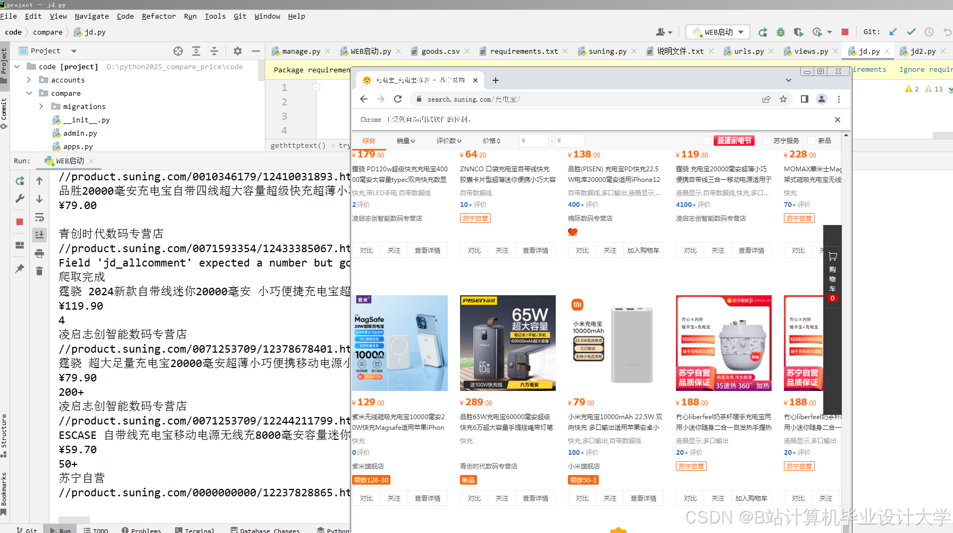The image size is (953, 533).
Task: Click scroll to end icon in Run panel
Action: pyautogui.click(x=39, y=235)
